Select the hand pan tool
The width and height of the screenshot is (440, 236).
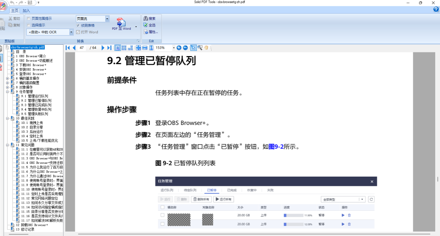point(206,48)
